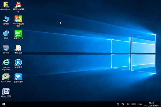The height and width of the screenshot is (107, 161).
Task: Open the 酷狗音乐 (Kugou Music) shortcut
Action: click(x=18, y=62)
